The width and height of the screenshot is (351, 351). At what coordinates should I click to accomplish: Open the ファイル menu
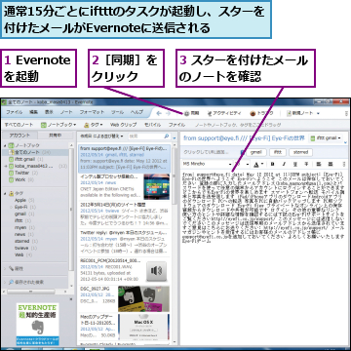point(14,112)
